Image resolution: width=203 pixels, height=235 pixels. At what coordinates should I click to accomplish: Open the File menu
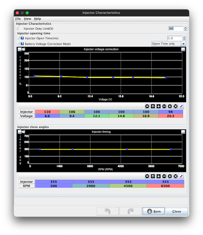click(x=18, y=19)
